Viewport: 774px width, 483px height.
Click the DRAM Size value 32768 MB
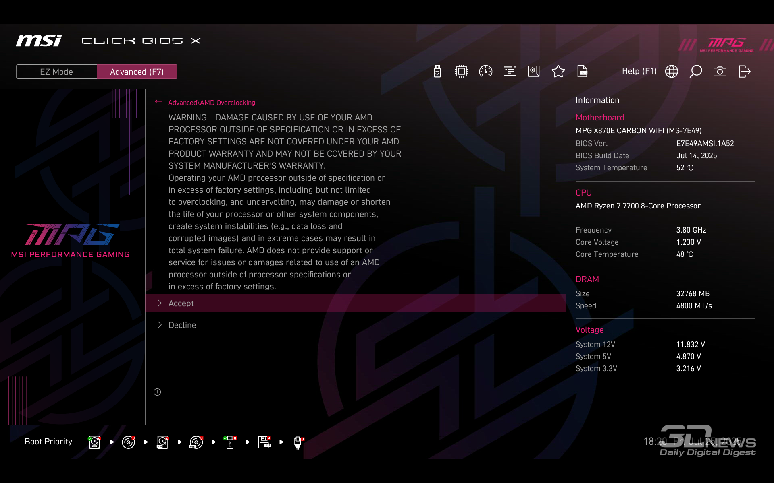(693, 293)
